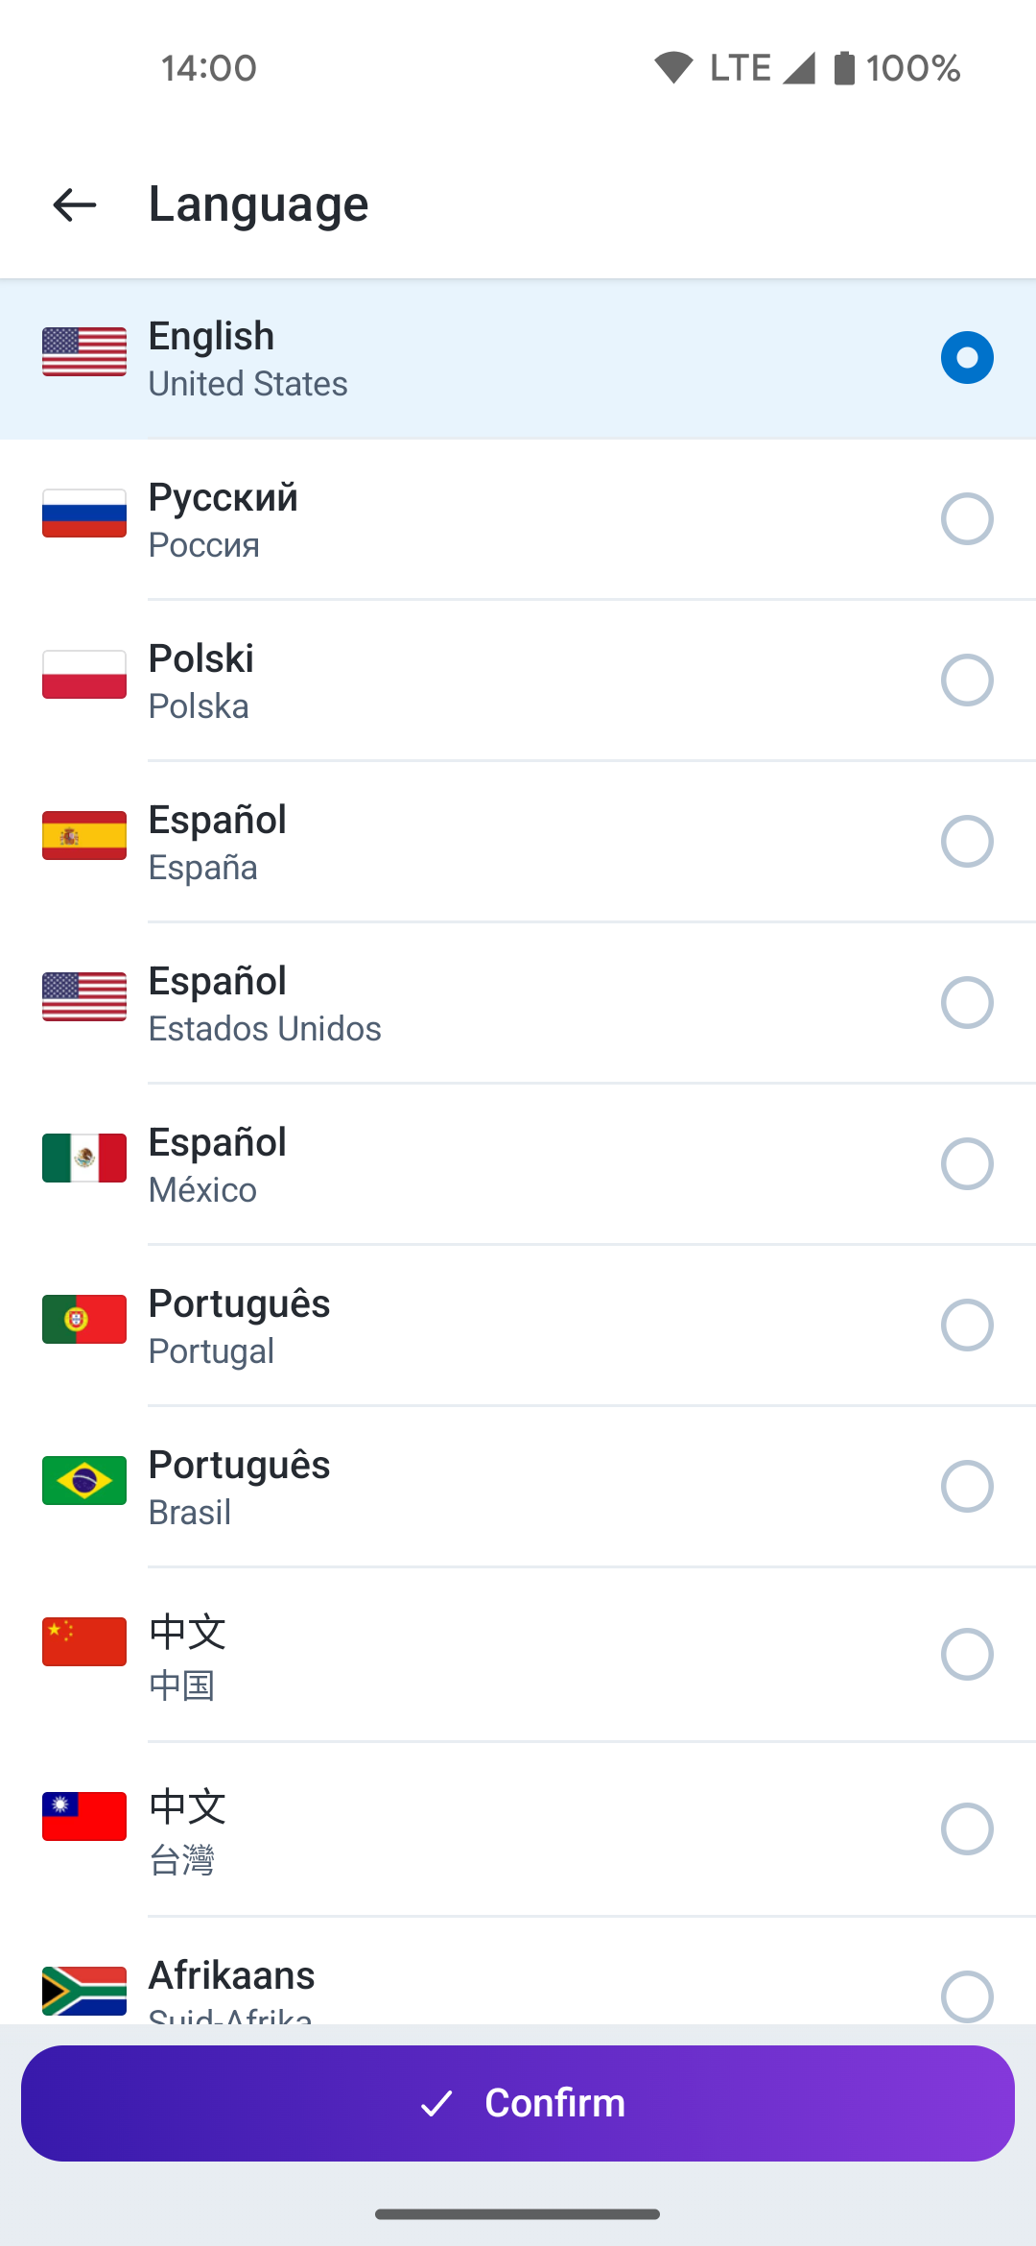Tap the China flag icon
Image resolution: width=1036 pixels, height=2246 pixels.
coord(84,1641)
